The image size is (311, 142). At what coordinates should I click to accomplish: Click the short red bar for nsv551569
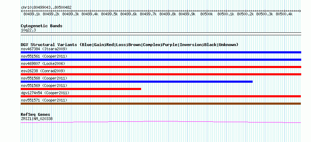[81, 89]
